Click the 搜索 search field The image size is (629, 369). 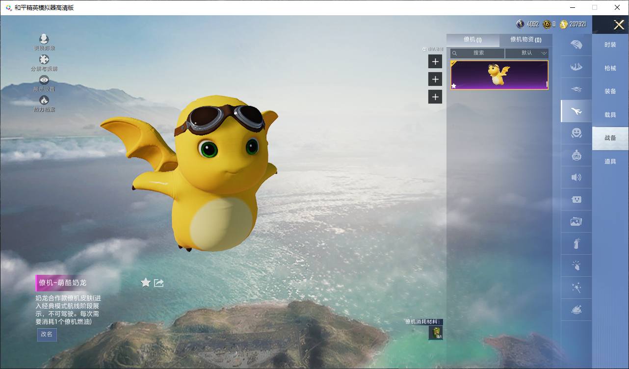point(477,53)
